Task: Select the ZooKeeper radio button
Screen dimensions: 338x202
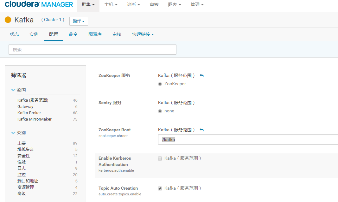Action: [160, 84]
